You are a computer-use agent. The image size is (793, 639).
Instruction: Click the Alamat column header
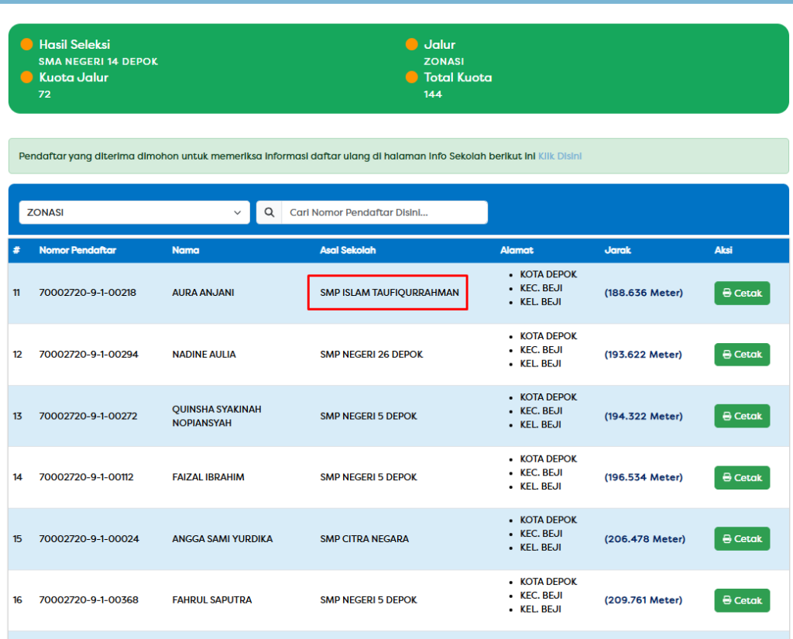point(517,250)
